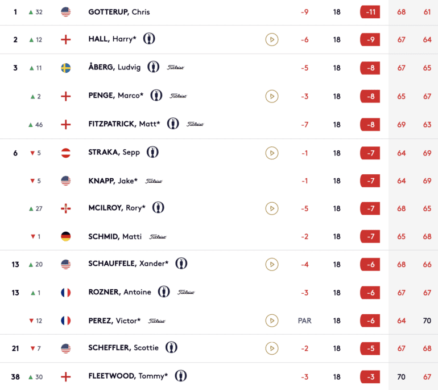
Task: Click the Austria flag next to Sepp Straka
Action: pos(65,153)
